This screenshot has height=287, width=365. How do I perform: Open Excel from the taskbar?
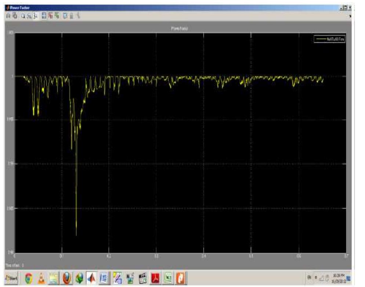[x=168, y=278]
